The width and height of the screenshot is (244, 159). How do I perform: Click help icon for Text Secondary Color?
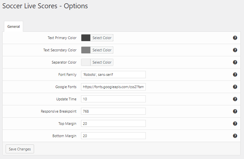pos(235,50)
